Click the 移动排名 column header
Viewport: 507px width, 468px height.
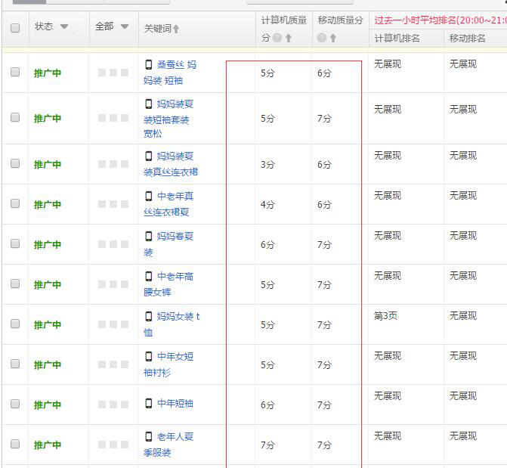(468, 39)
